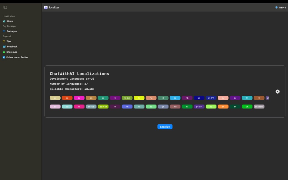Click the Packages cube icon
Screen dimensions: 288x180
[x=4, y=31]
